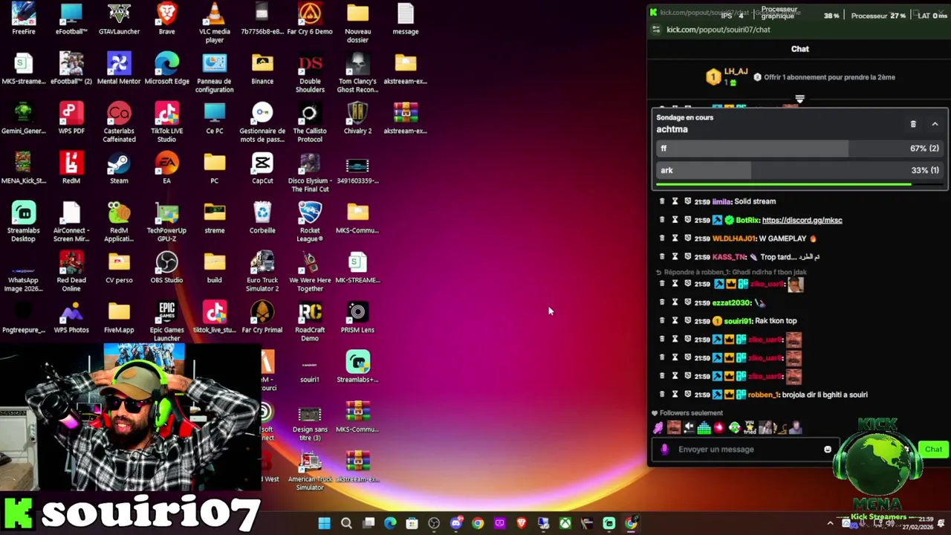Open the message text file icon
951x535 pixels.
click(x=405, y=19)
